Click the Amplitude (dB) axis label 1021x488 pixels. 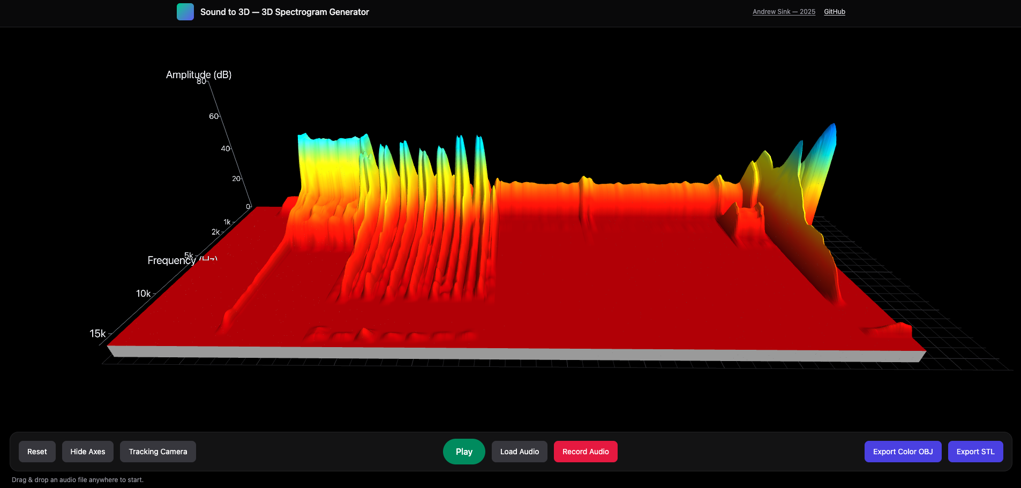(x=199, y=74)
